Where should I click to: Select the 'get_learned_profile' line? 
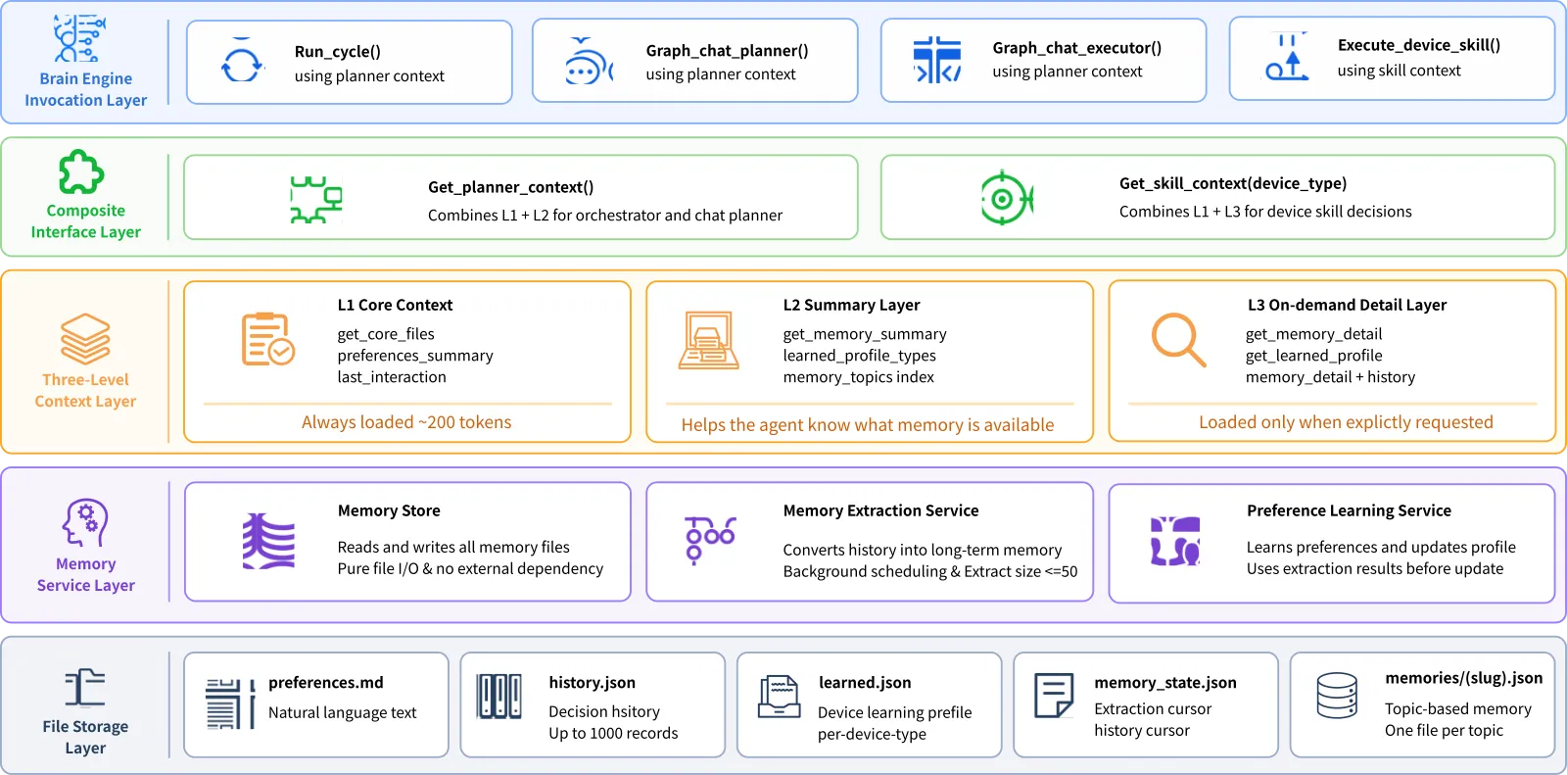[1314, 356]
